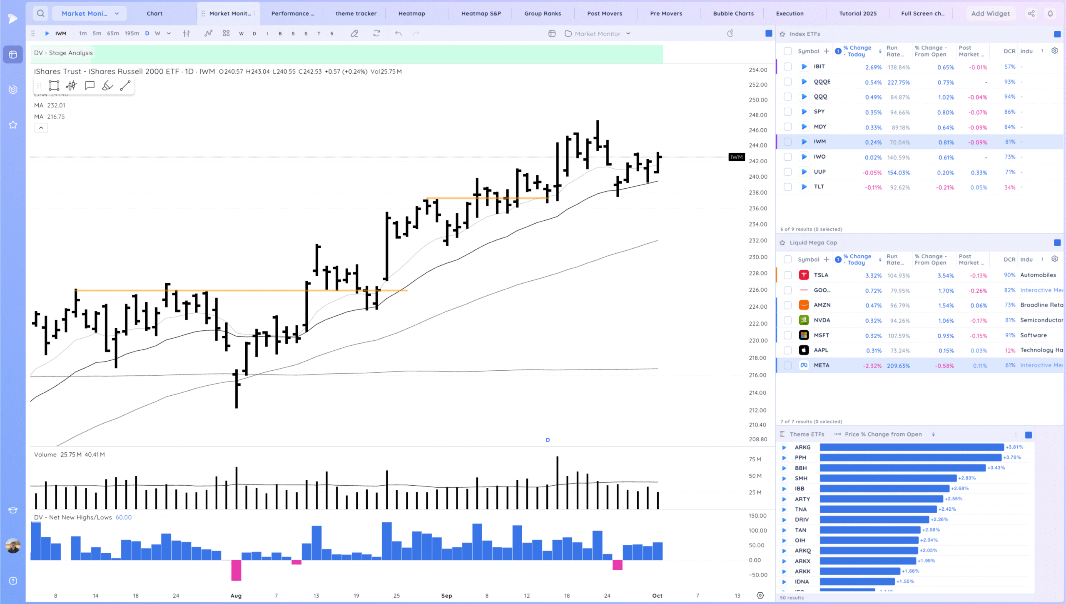Collapse the indicator legend with chevron
Image resolution: width=1066 pixels, height=604 pixels.
[41, 128]
